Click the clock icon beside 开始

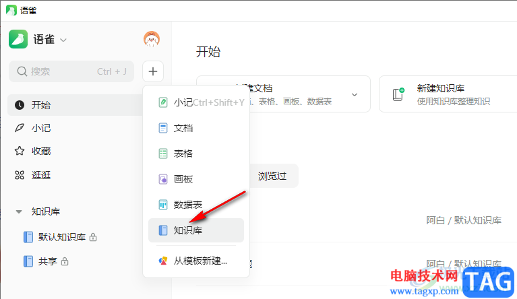pos(20,105)
